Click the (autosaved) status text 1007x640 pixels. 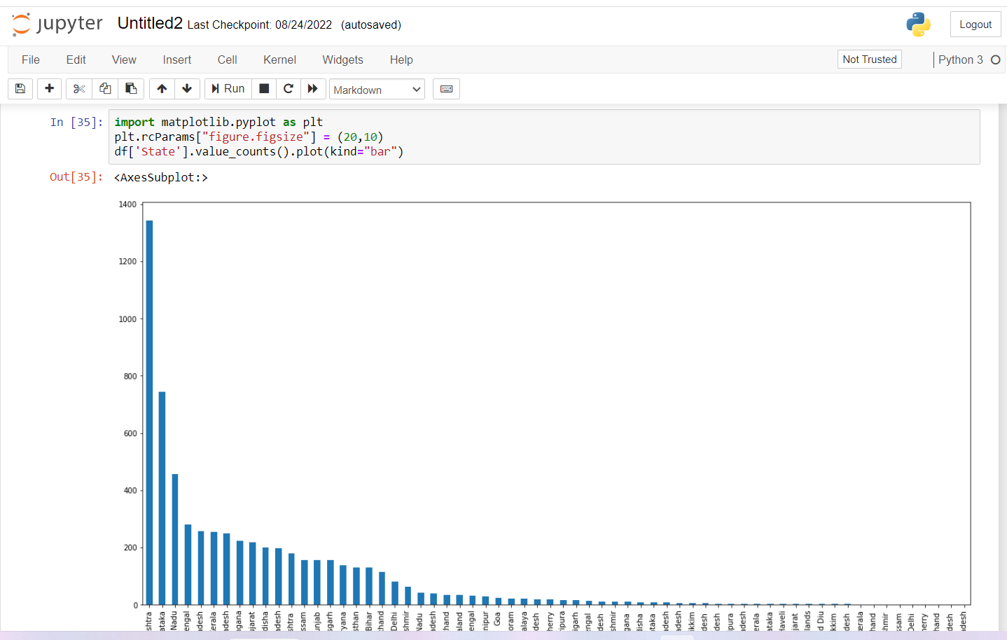(371, 25)
